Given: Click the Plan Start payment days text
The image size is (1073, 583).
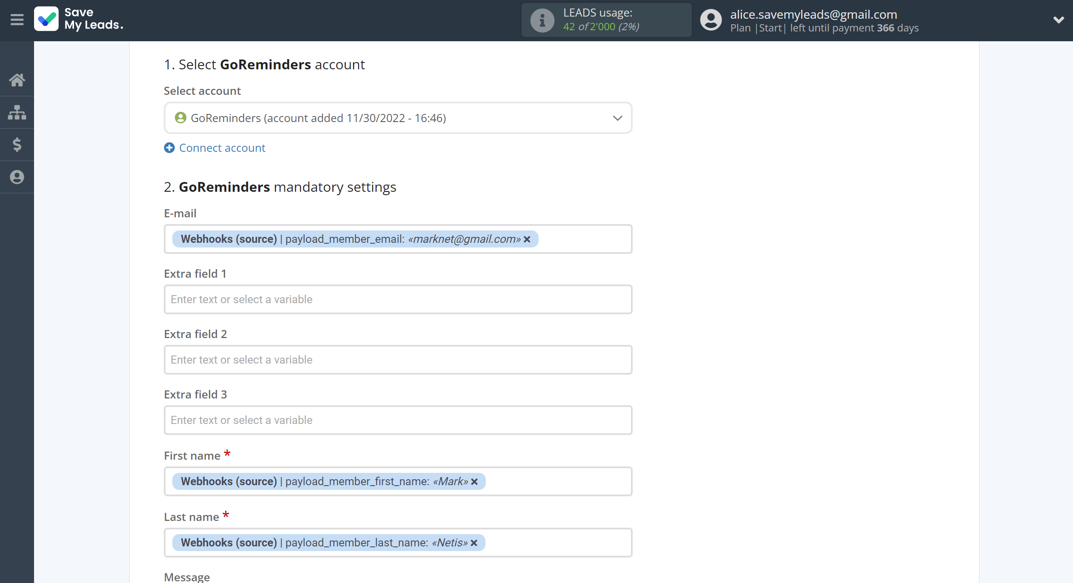Looking at the screenshot, I should point(824,28).
